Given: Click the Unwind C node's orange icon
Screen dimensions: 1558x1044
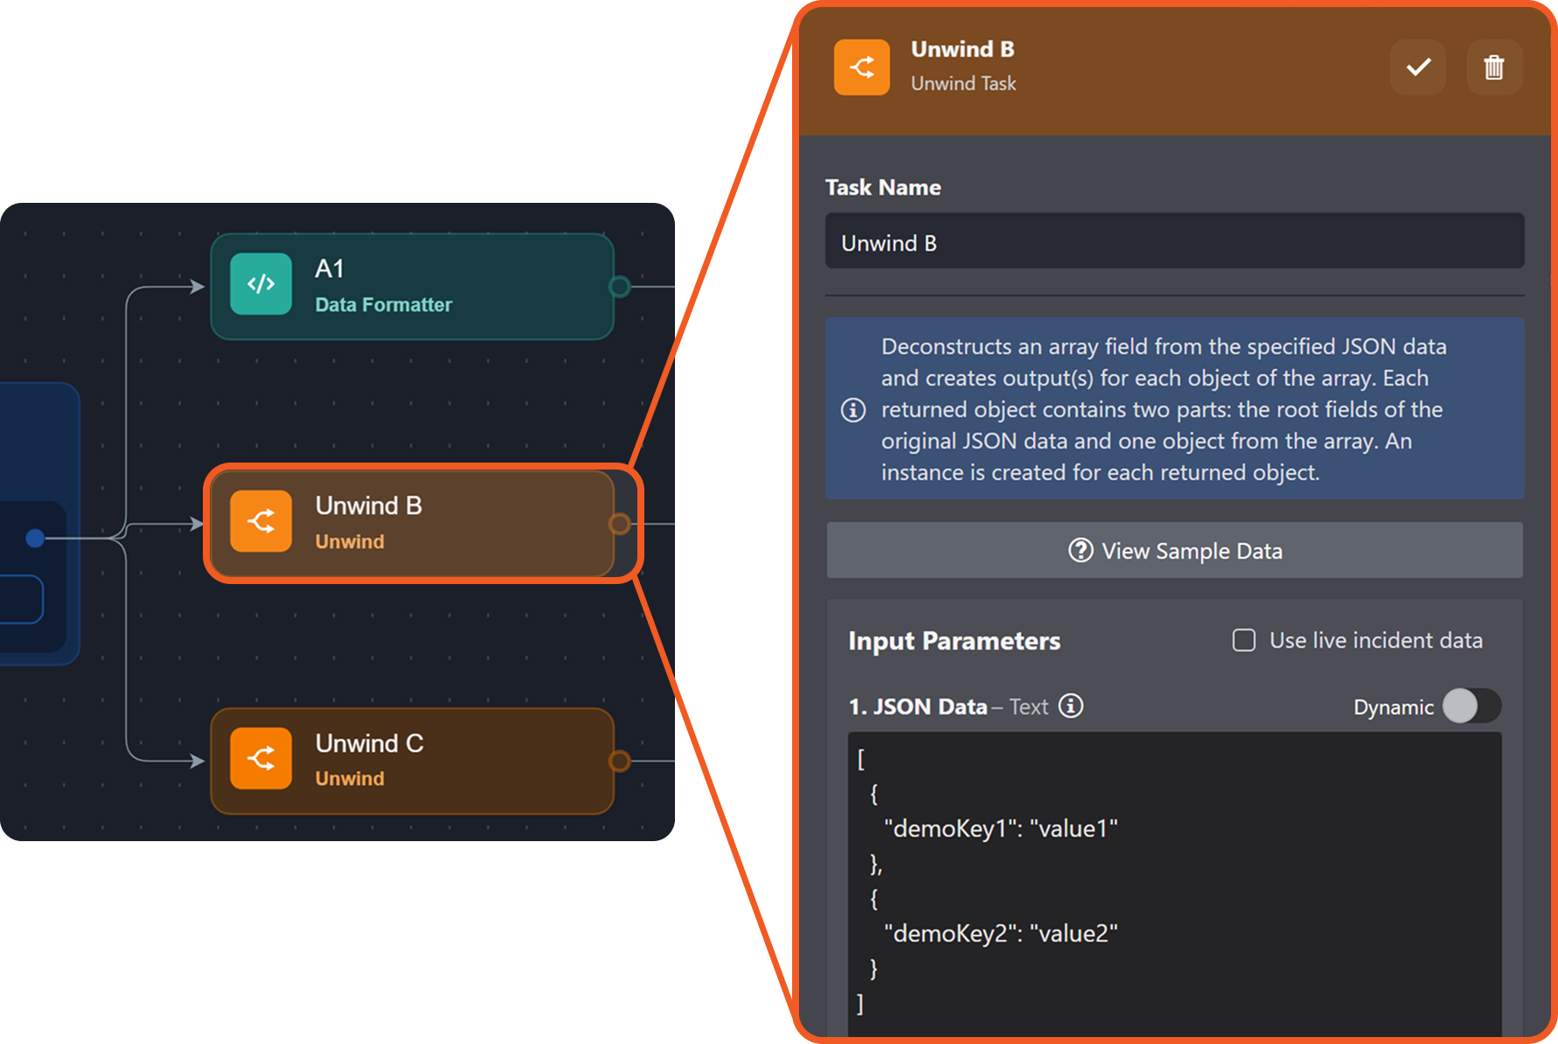Looking at the screenshot, I should 261,758.
